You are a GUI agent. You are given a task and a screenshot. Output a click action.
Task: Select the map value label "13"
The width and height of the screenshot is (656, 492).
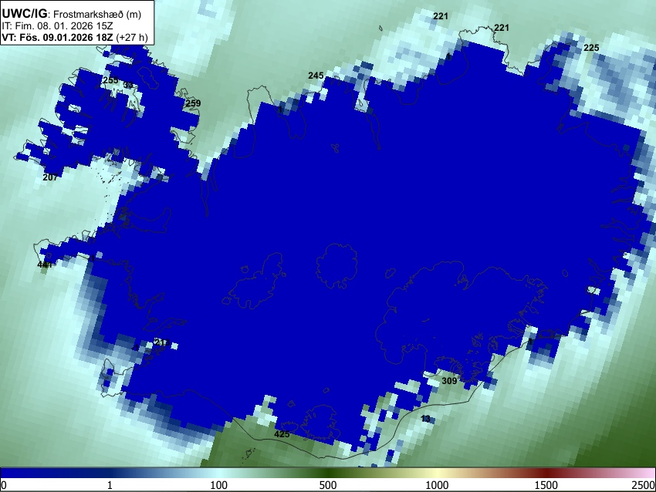tap(425, 419)
